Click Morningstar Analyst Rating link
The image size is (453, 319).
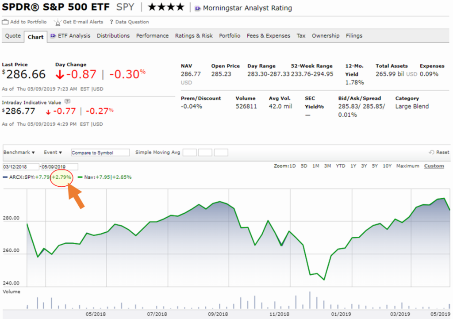tap(247, 8)
